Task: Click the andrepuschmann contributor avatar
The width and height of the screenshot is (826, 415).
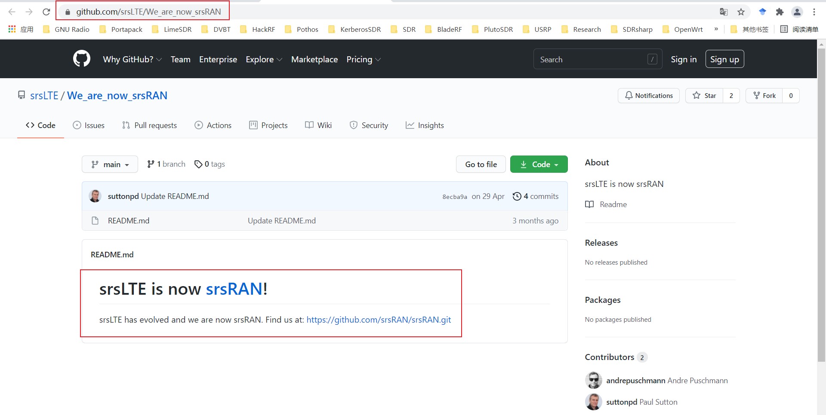Action: [x=593, y=380]
